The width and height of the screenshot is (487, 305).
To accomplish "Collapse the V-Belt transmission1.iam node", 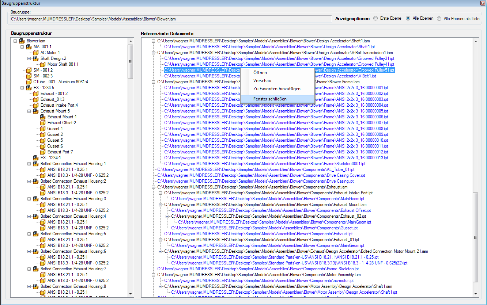I will click(x=154, y=53).
